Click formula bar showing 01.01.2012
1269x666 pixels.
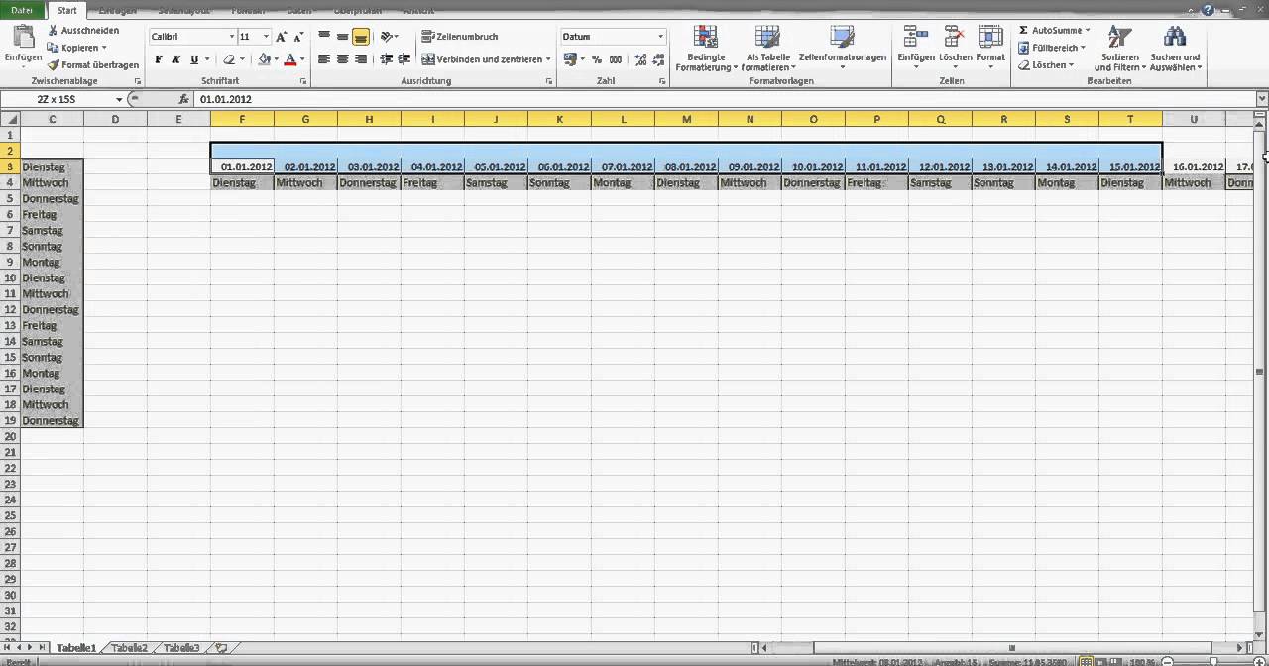point(724,99)
